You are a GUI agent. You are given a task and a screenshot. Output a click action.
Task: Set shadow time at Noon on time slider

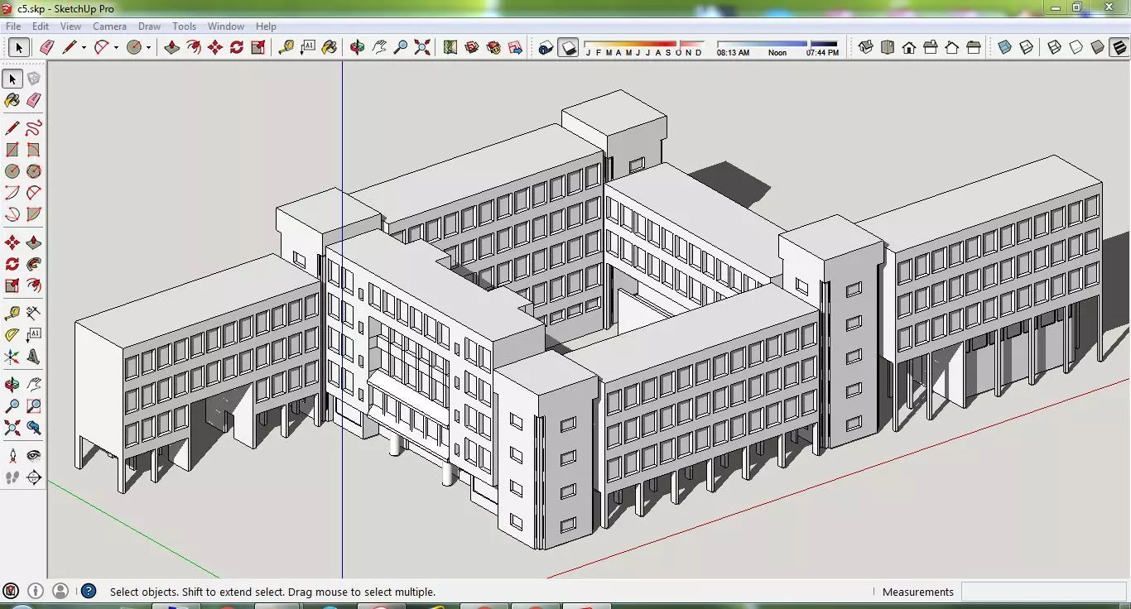[777, 52]
